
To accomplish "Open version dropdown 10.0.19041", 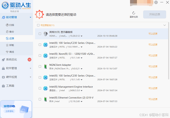I will [82, 47].
